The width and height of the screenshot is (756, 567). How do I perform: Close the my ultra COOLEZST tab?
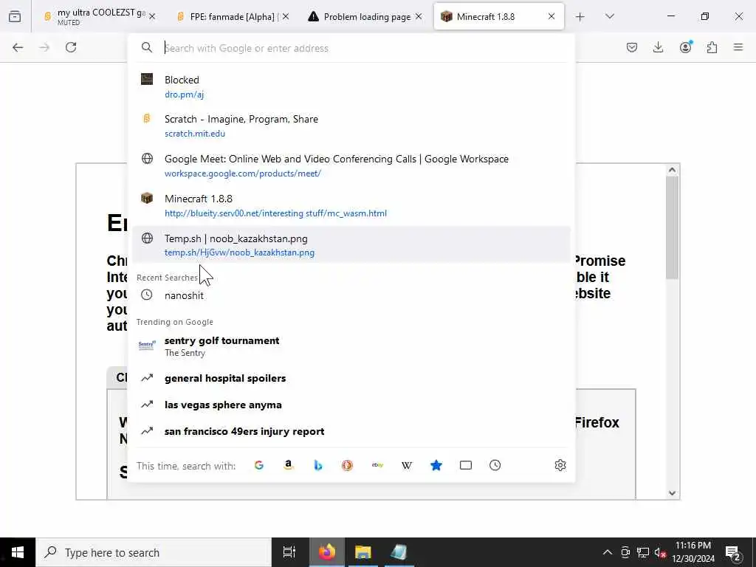click(x=152, y=16)
